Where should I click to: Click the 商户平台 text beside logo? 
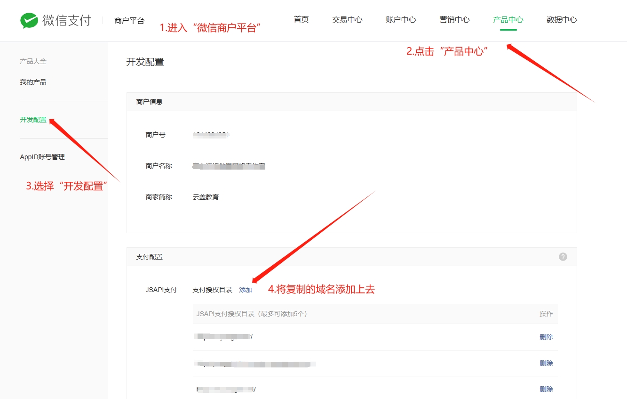(x=129, y=21)
